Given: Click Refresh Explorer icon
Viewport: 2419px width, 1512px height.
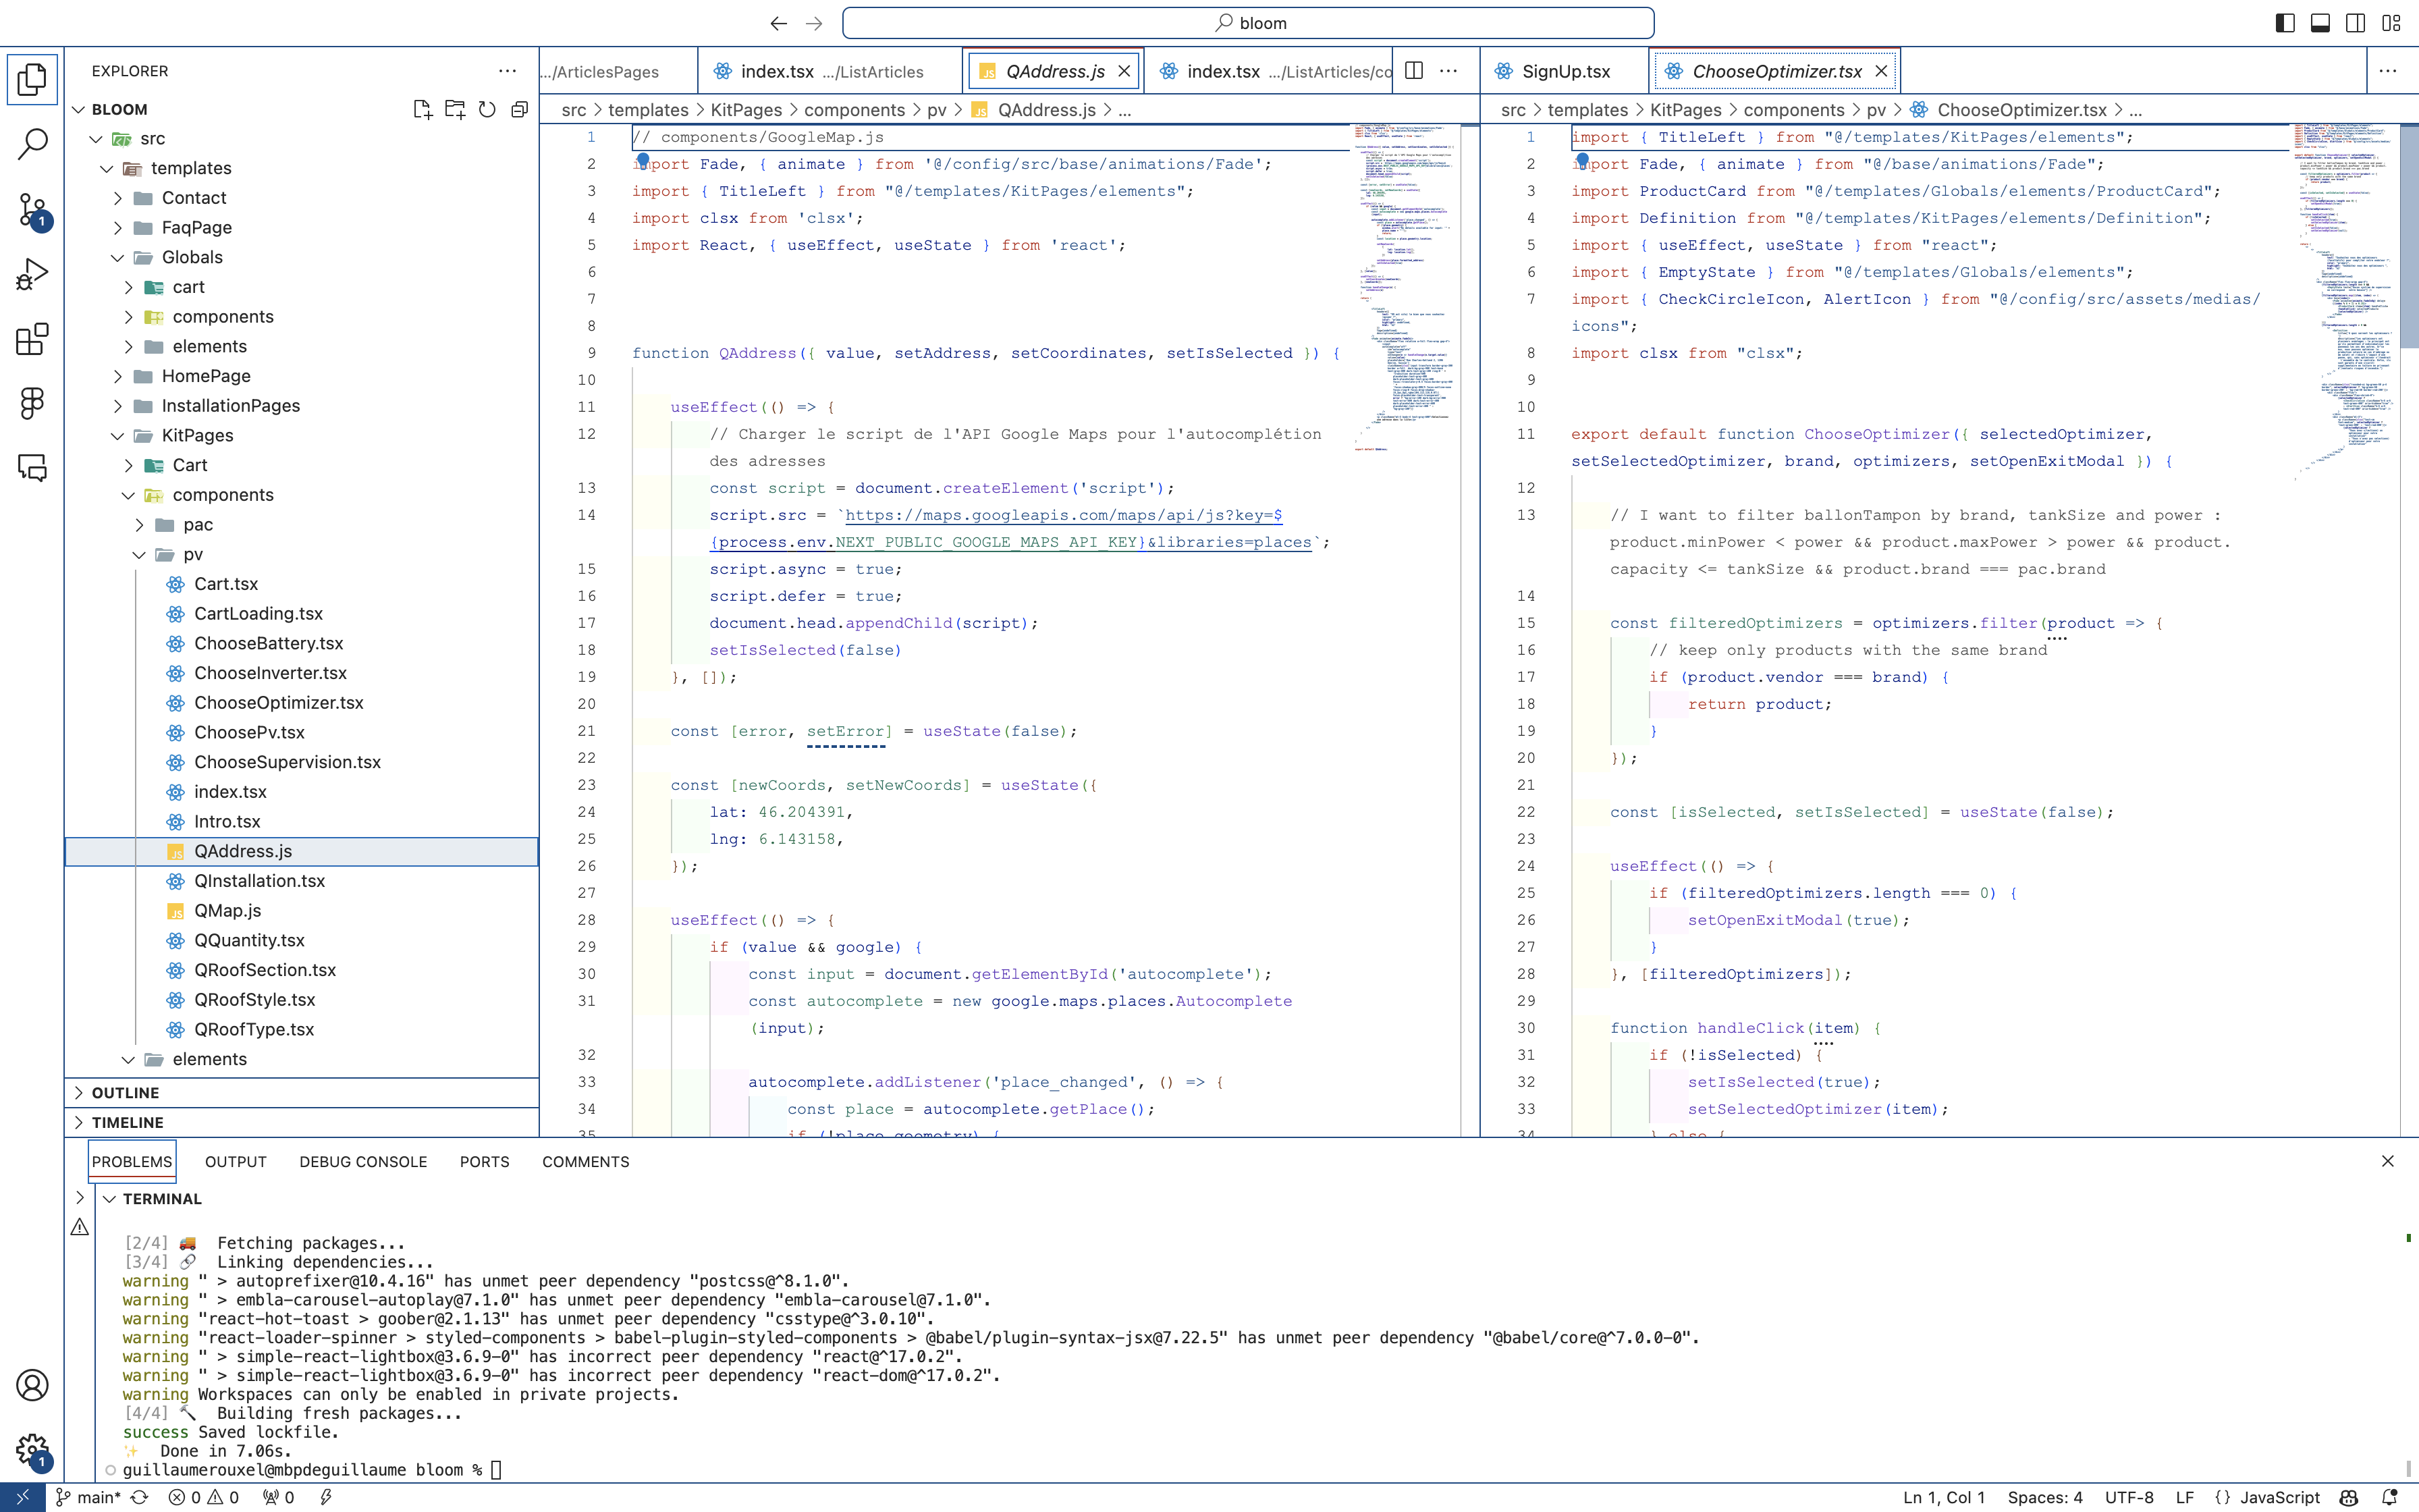Looking at the screenshot, I should coord(487,109).
